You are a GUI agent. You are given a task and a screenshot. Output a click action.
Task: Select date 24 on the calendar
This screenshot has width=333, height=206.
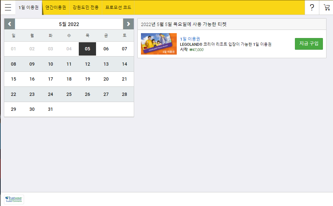point(50,94)
